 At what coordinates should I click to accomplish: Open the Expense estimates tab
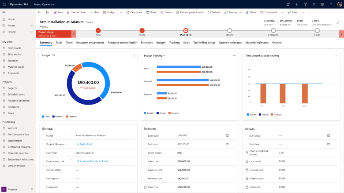[230, 43]
